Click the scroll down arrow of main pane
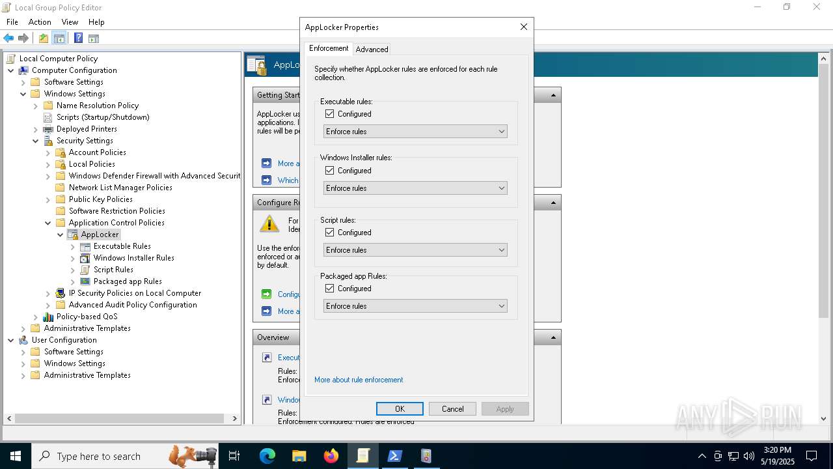Screen dimensions: 833x469 coord(824,419)
